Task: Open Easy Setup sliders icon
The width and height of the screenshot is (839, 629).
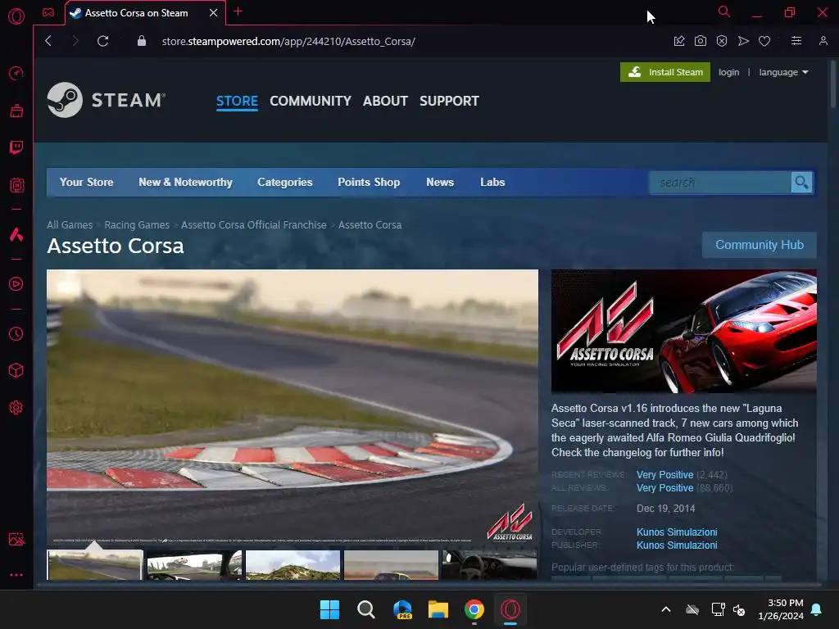Action: [796, 41]
